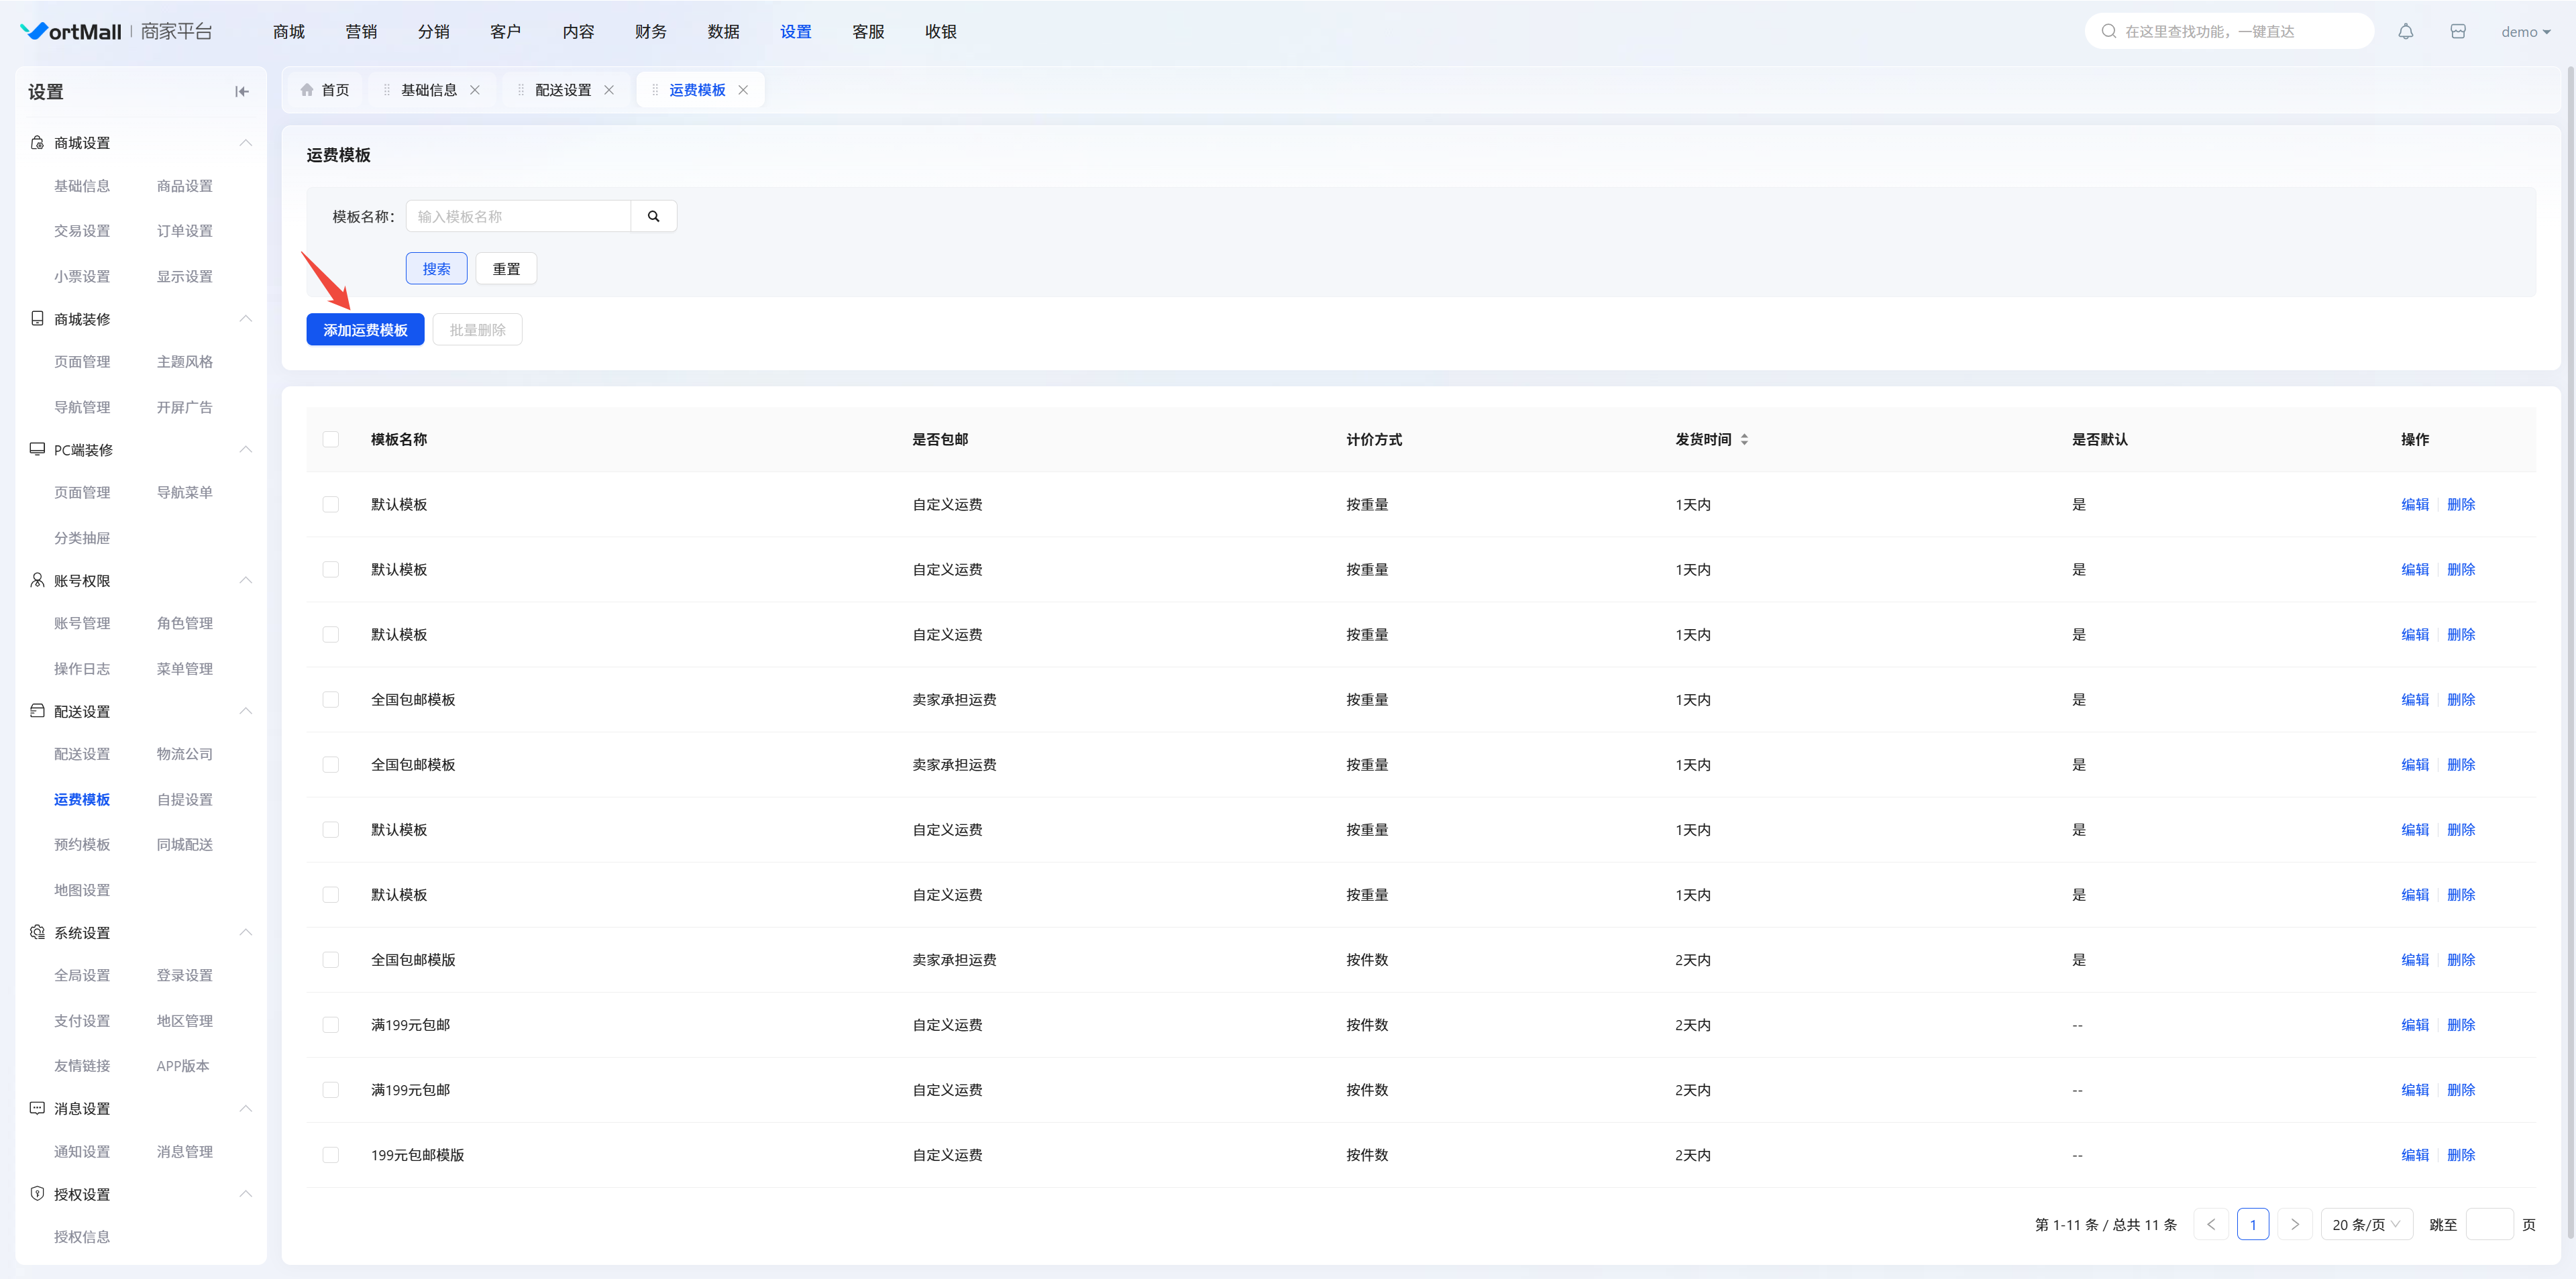
Task: Click 添加运费模板 button
Action: 365,330
